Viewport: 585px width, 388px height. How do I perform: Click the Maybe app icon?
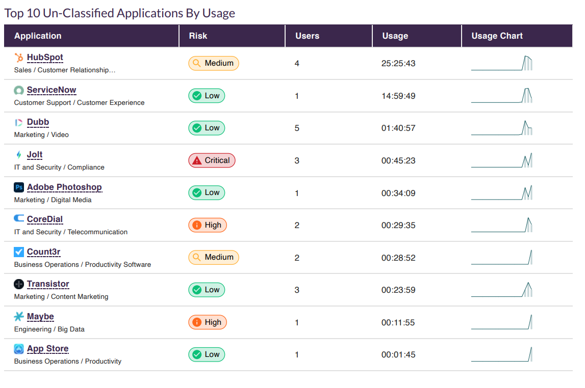click(18, 316)
